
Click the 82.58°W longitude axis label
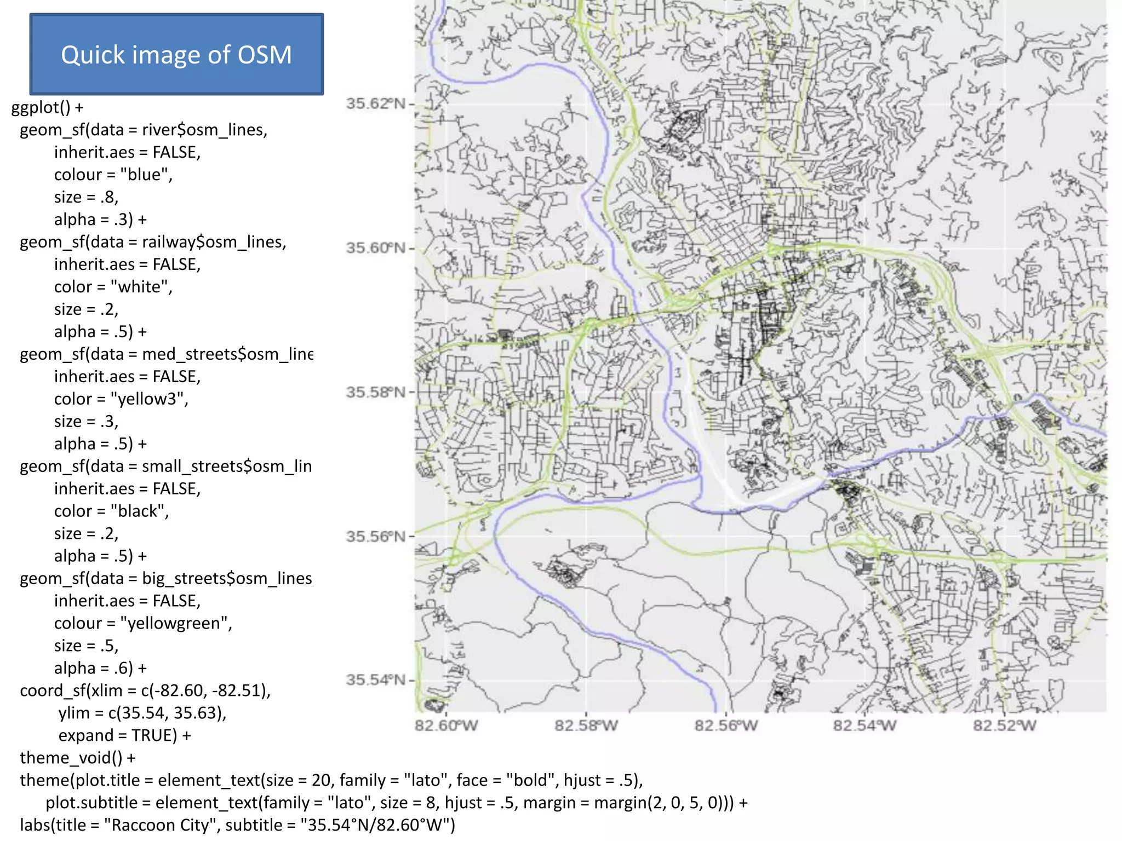586,726
